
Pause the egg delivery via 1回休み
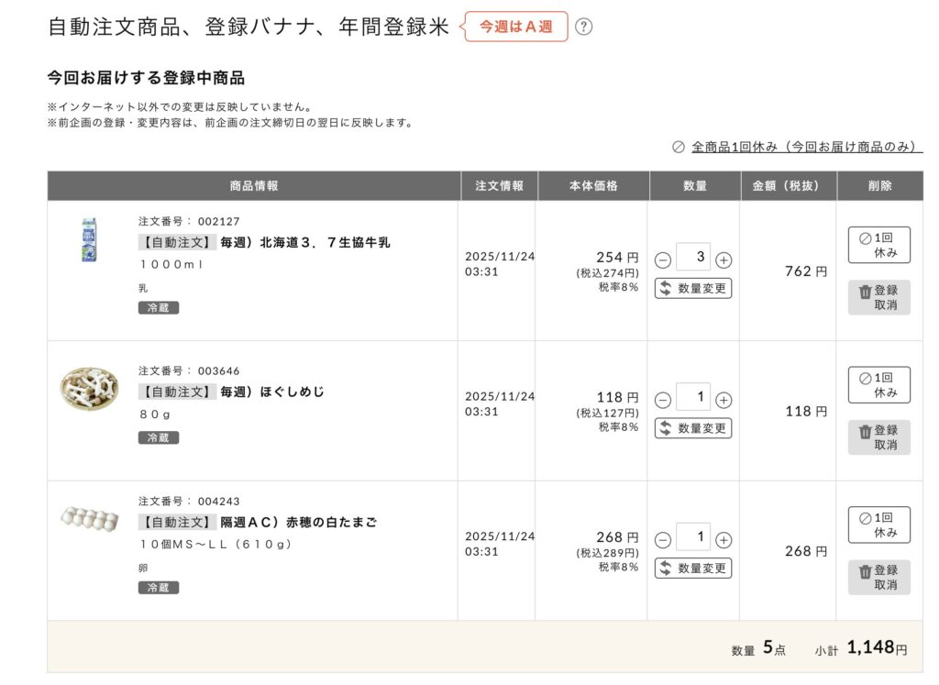click(x=878, y=525)
